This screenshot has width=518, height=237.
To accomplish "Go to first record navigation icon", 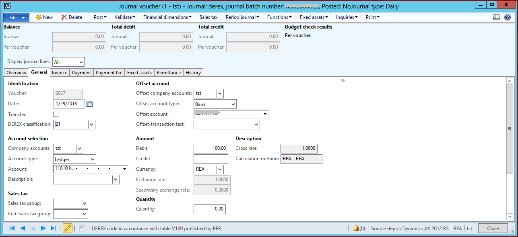I will click(x=12, y=228).
